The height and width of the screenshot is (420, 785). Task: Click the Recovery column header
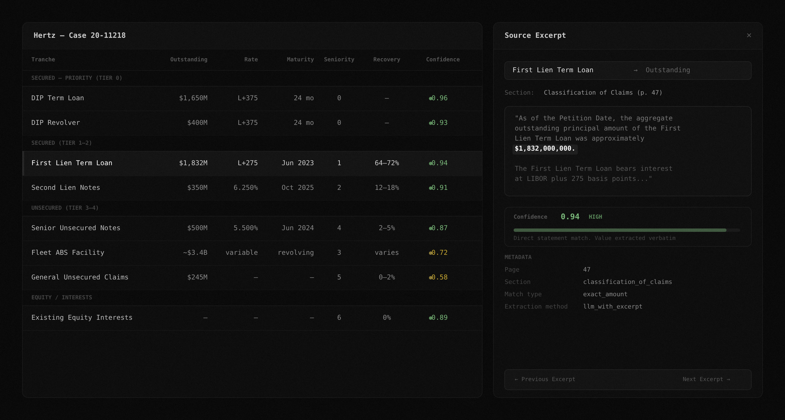point(387,60)
